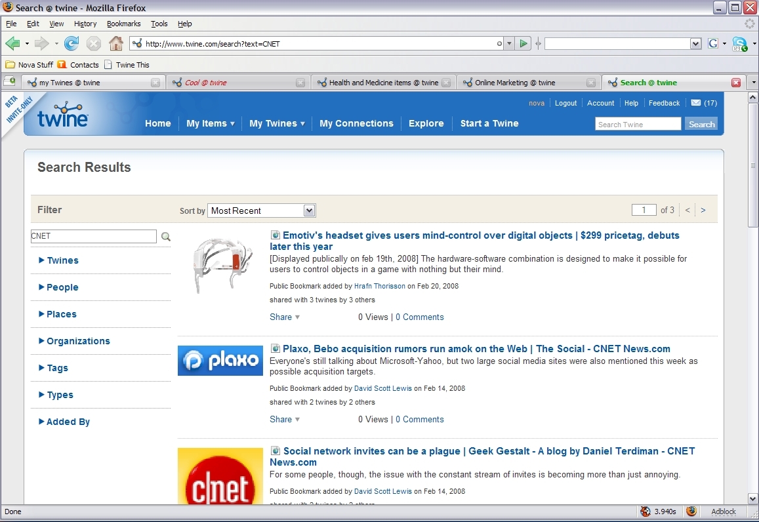The width and height of the screenshot is (759, 522).
Task: Click the vertical scrollbar down arrow
Action: [752, 498]
